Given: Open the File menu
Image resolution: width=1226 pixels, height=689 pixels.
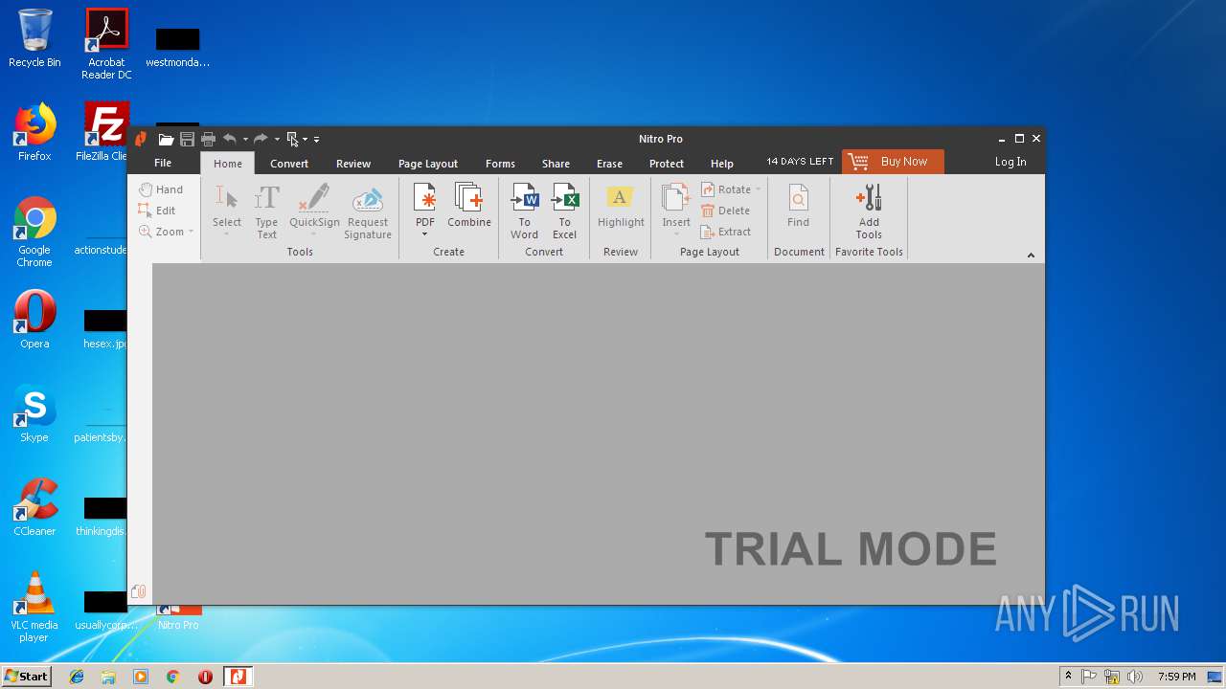Looking at the screenshot, I should tap(163, 163).
